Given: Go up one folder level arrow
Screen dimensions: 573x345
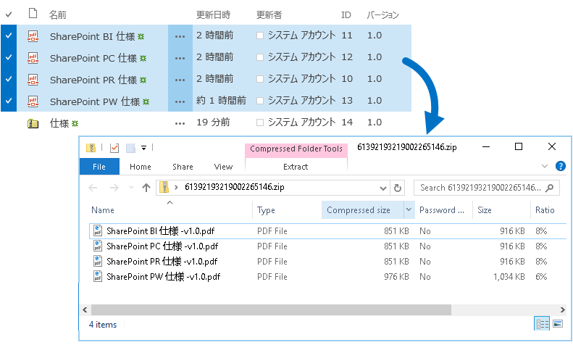Looking at the screenshot, I should pos(146,188).
